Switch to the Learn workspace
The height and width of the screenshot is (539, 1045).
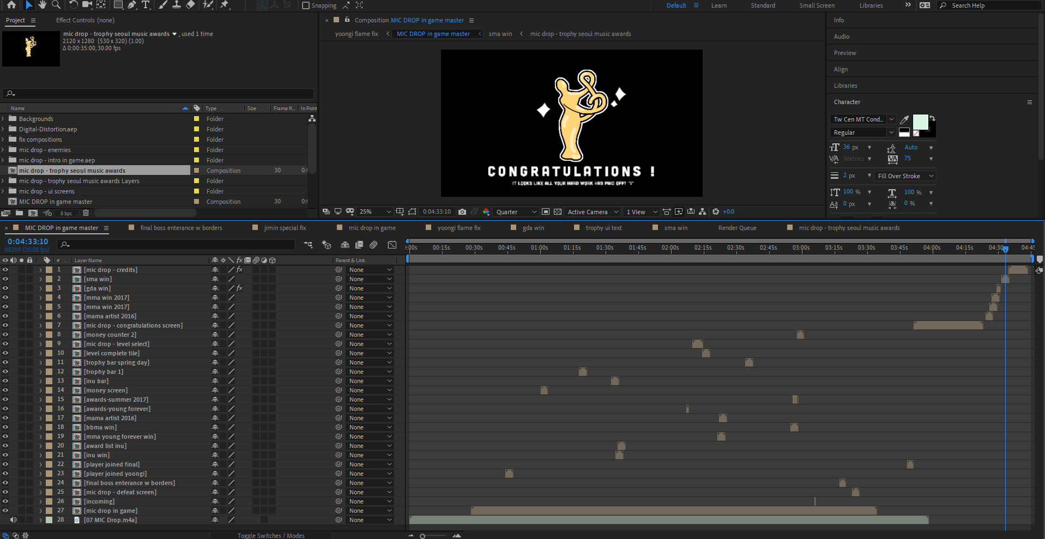[x=719, y=5]
